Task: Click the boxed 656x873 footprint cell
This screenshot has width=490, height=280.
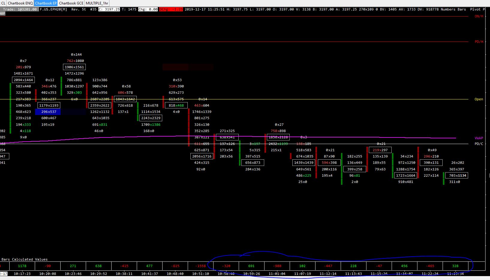Action: click(x=253, y=163)
